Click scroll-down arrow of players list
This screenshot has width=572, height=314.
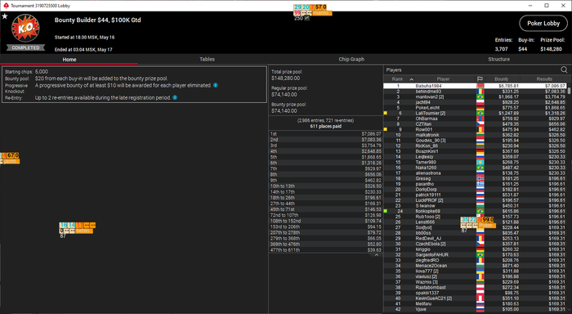[569, 310]
